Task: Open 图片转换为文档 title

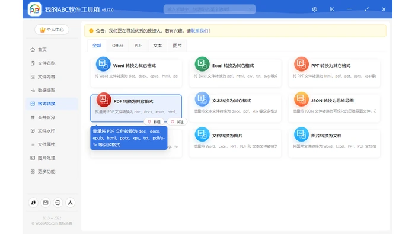Action: pyautogui.click(x=326, y=136)
